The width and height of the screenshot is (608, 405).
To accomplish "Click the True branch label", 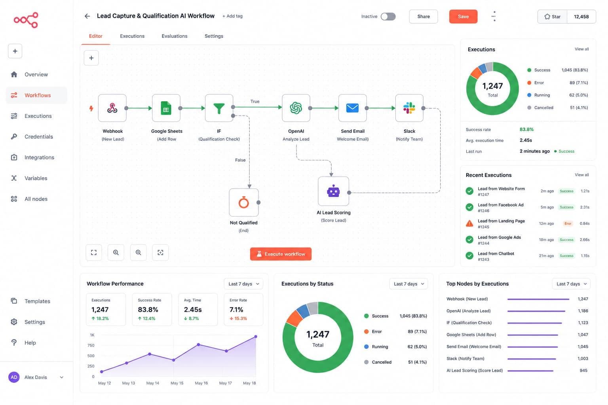I will (255, 102).
